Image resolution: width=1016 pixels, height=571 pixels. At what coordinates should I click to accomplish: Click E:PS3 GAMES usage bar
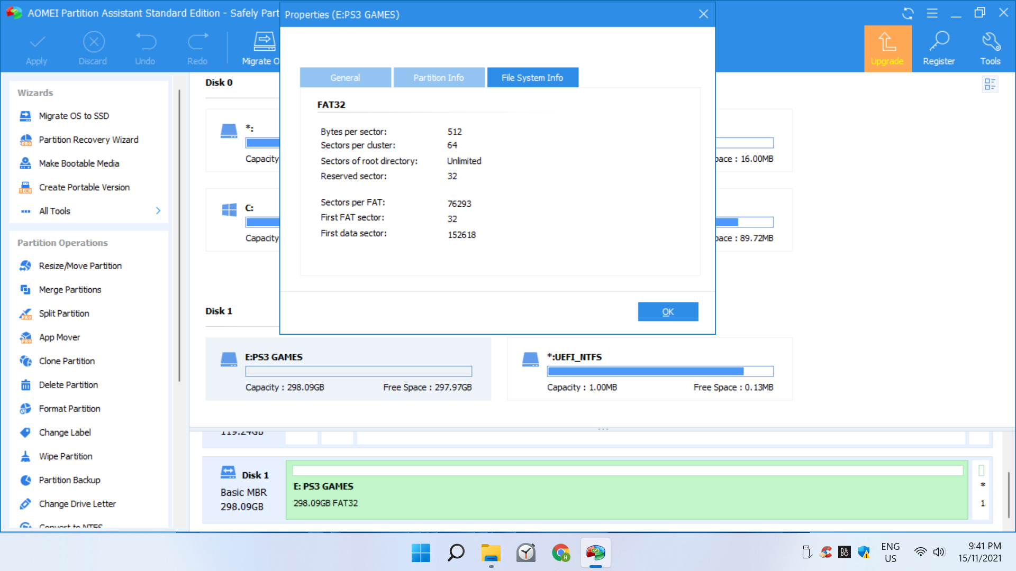[x=358, y=372]
